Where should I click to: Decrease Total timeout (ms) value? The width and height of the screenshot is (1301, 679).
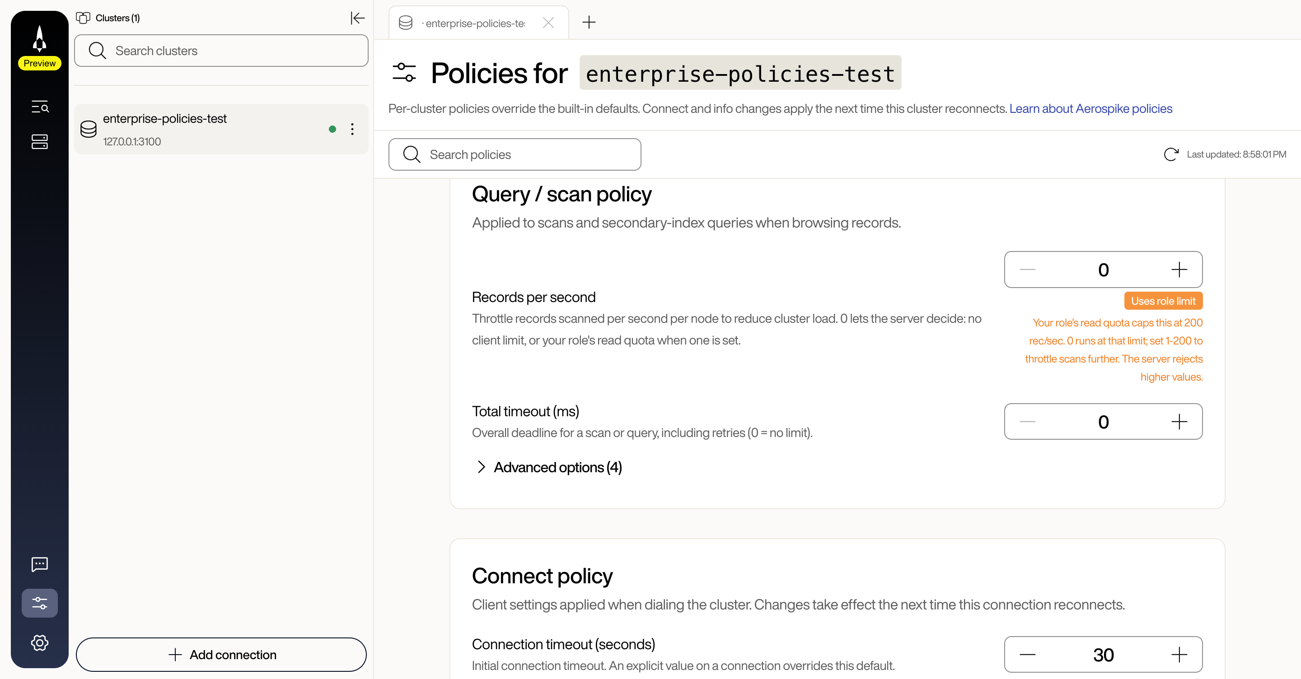pos(1028,422)
